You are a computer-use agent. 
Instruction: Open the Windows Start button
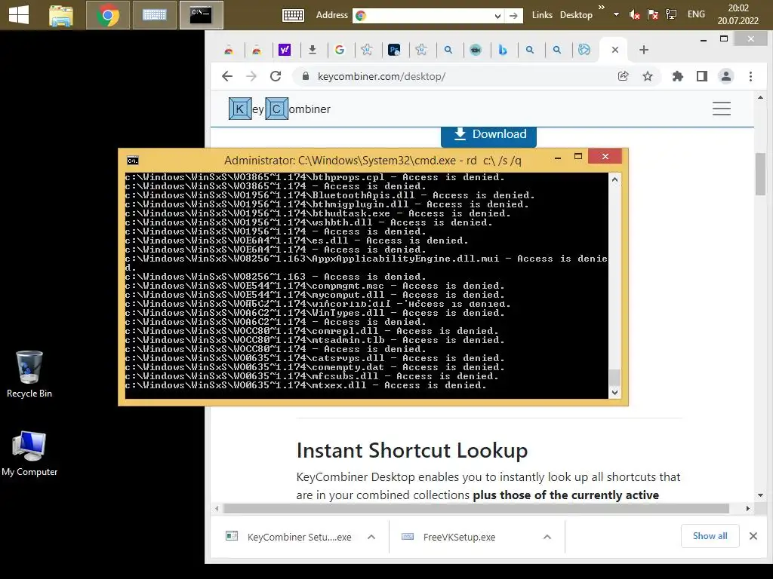19,15
